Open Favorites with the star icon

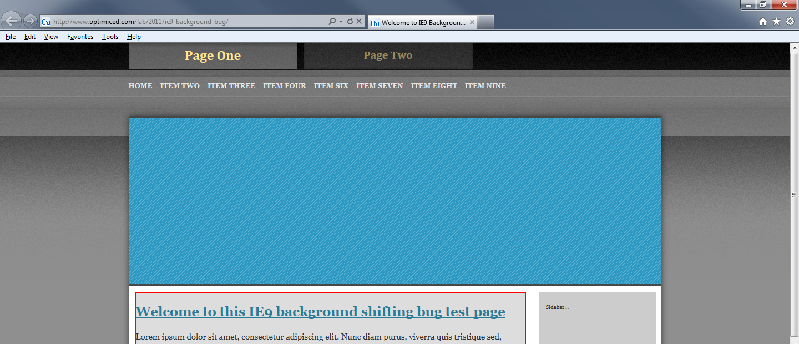(x=776, y=21)
